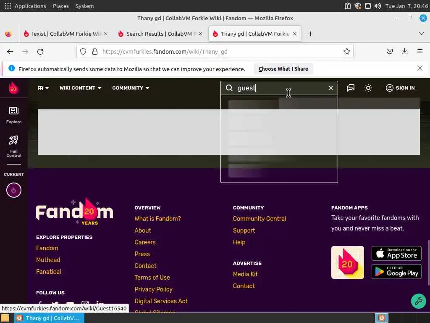Click the Get it on Google Play badge

[396, 271]
